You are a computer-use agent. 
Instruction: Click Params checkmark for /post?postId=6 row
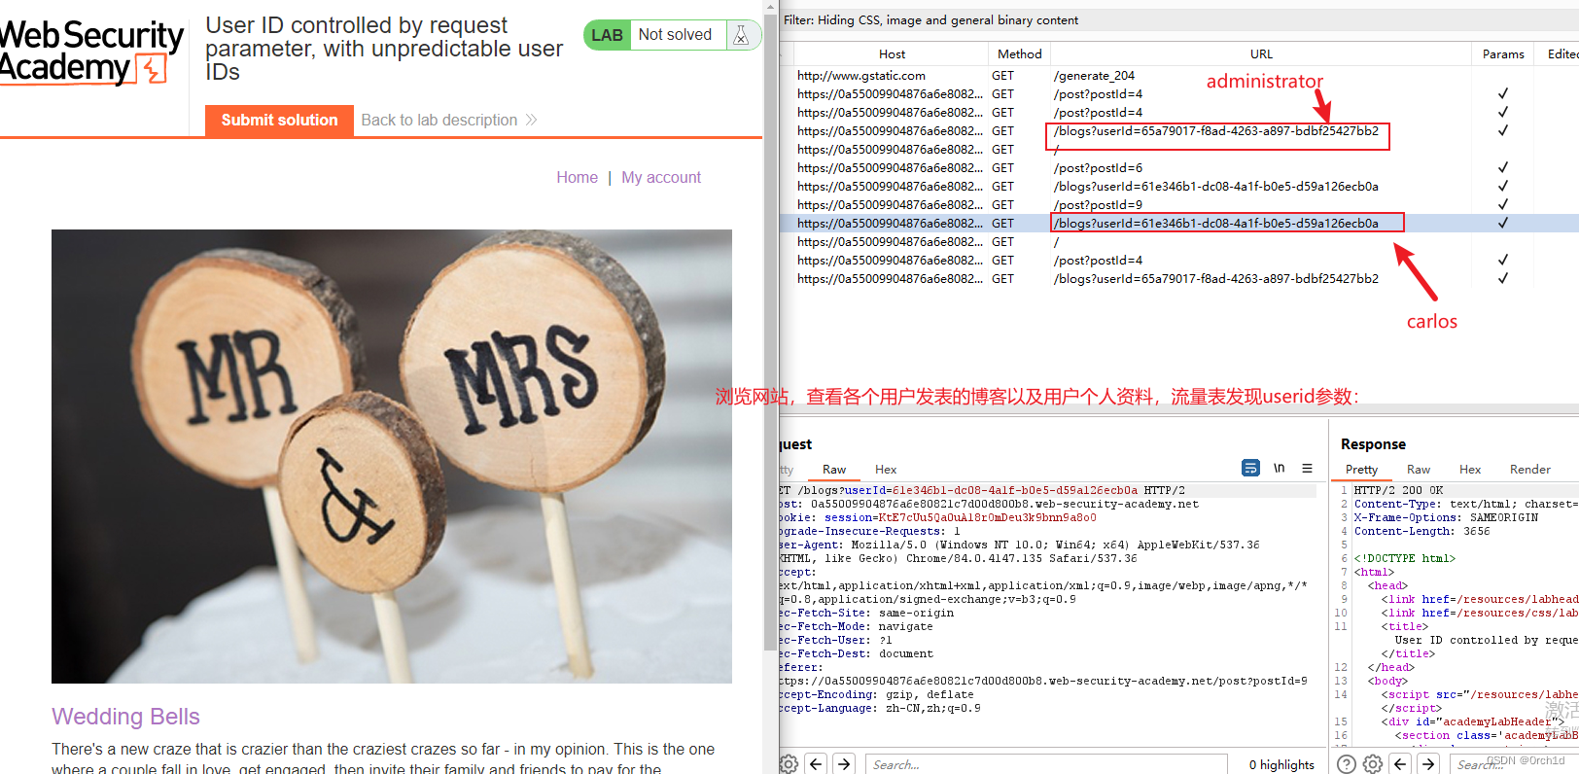coord(1503,167)
